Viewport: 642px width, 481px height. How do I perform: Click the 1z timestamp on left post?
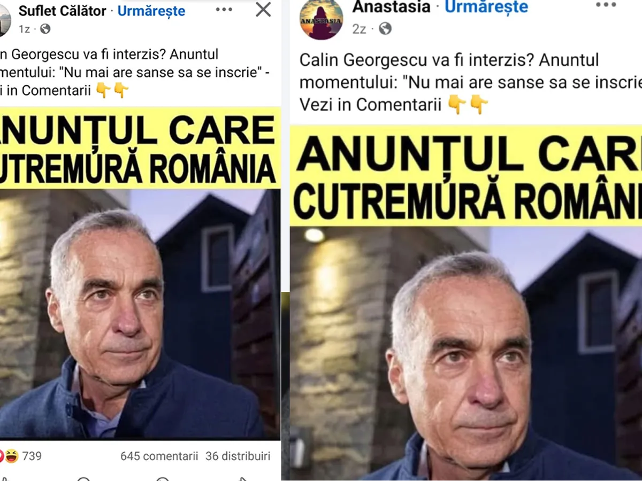point(25,29)
